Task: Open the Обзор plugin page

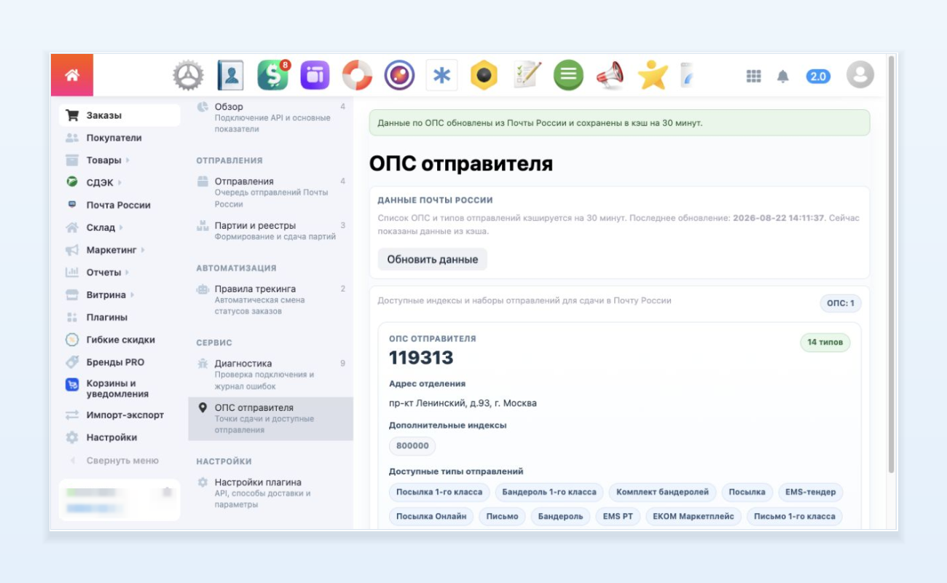Action: pyautogui.click(x=270, y=117)
